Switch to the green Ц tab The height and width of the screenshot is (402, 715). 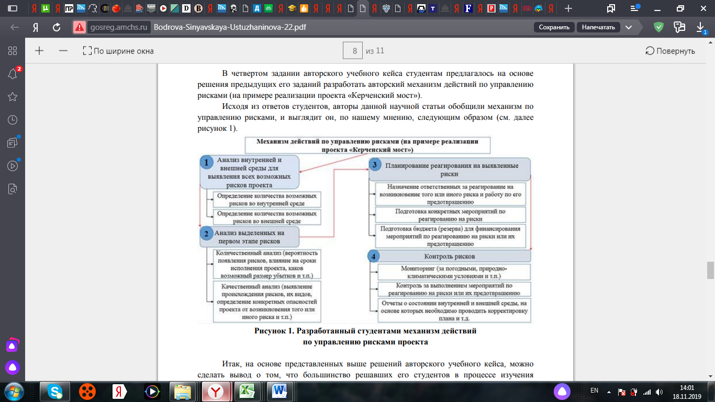coord(46,8)
